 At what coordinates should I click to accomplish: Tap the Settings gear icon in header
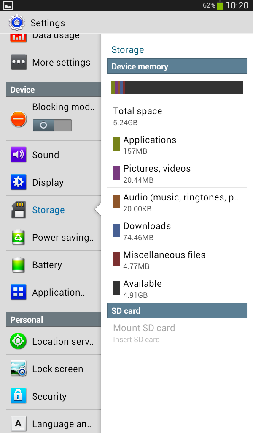click(17, 22)
